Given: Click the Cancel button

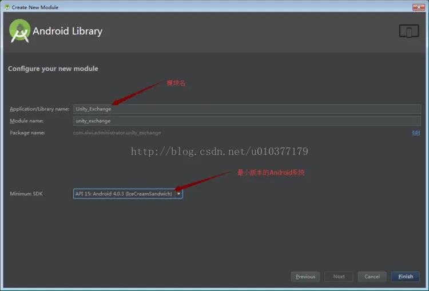Looking at the screenshot, I should click(x=372, y=277).
